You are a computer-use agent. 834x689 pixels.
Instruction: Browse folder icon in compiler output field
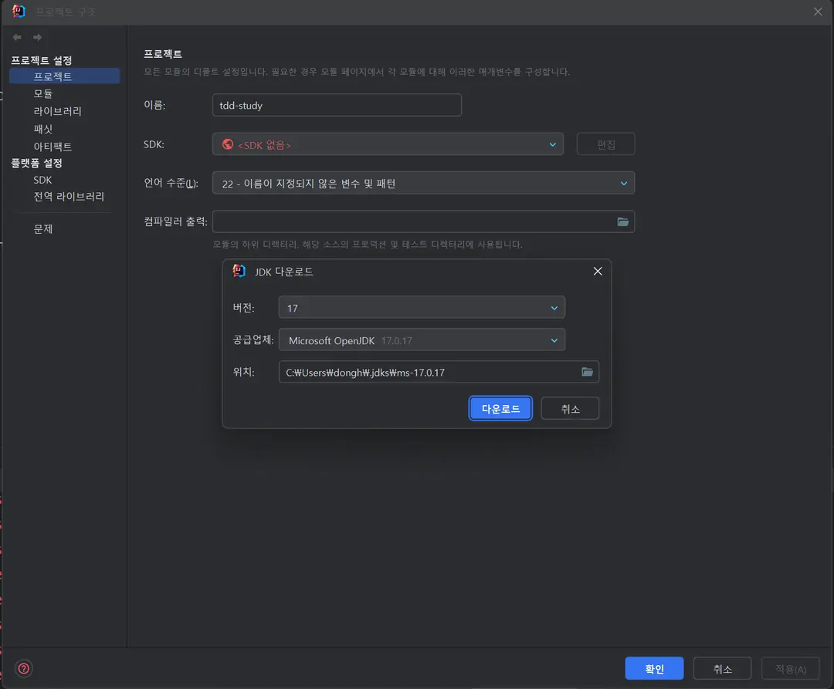pos(622,221)
